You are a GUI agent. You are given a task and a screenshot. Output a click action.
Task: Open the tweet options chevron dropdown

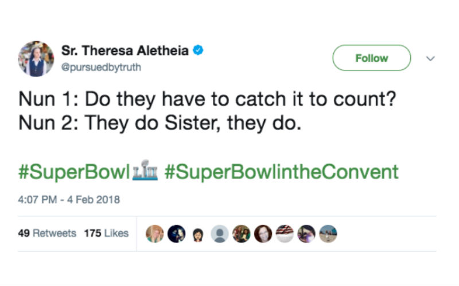pyautogui.click(x=431, y=58)
